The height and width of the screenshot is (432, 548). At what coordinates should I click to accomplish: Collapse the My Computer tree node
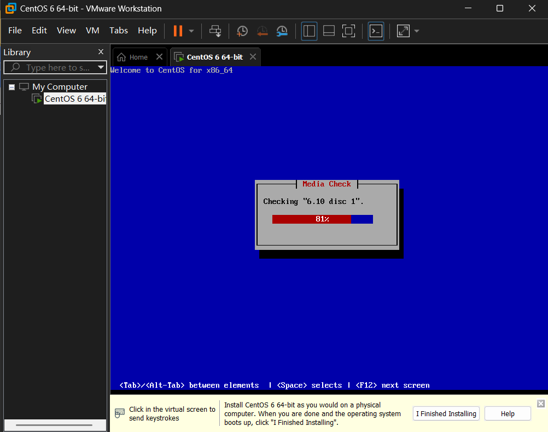point(11,87)
